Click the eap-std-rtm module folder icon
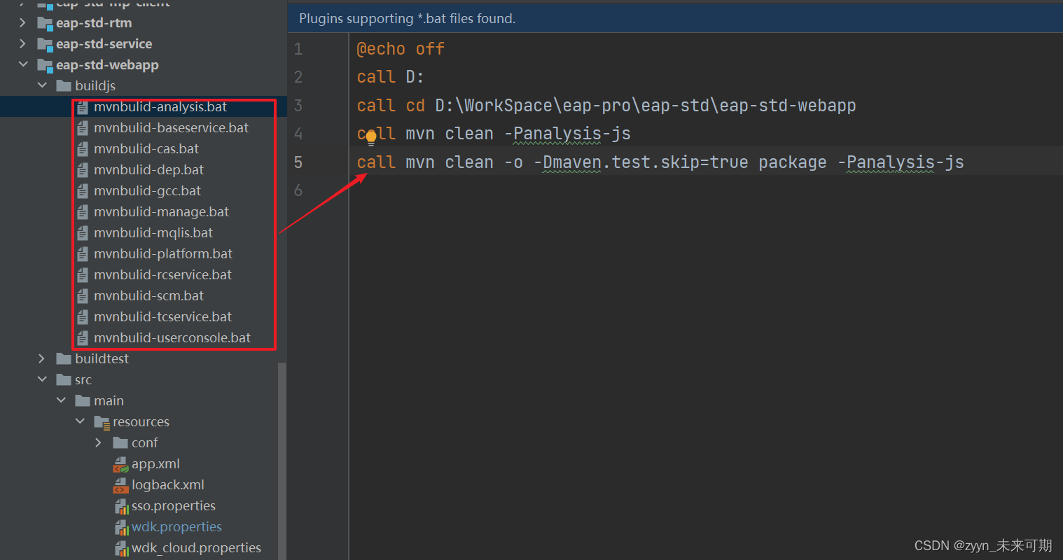 tap(45, 24)
